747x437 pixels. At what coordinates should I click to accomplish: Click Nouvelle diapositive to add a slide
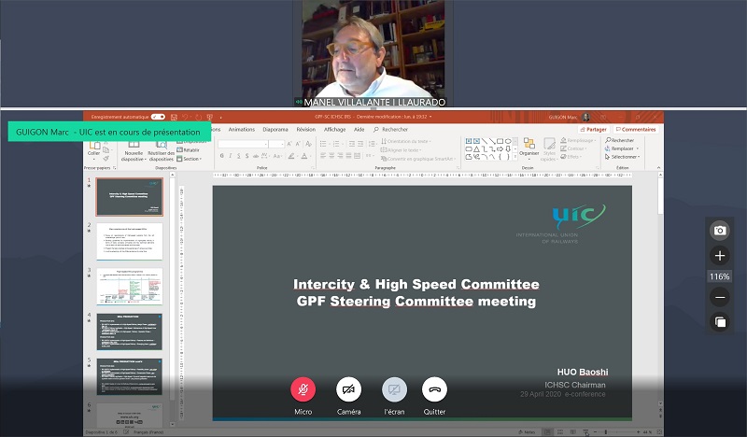[134, 151]
